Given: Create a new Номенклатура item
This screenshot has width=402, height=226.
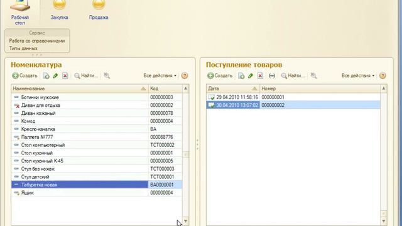Looking at the screenshot, I should [x=25, y=75].
